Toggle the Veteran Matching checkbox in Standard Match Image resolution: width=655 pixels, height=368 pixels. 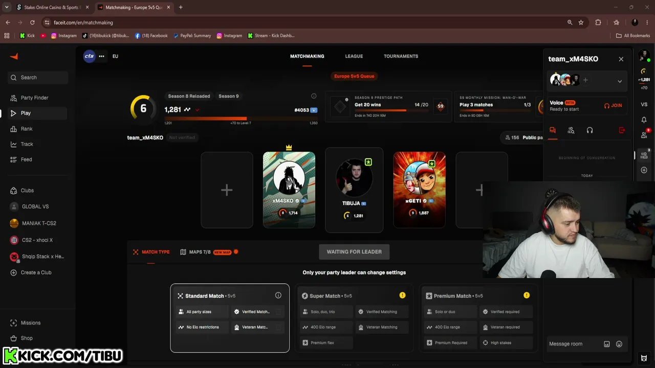[278, 327]
